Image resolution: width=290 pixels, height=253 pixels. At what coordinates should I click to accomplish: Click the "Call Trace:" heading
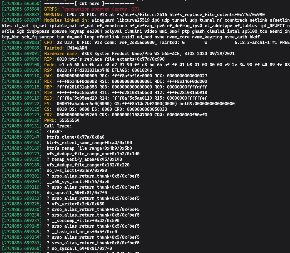58,126
